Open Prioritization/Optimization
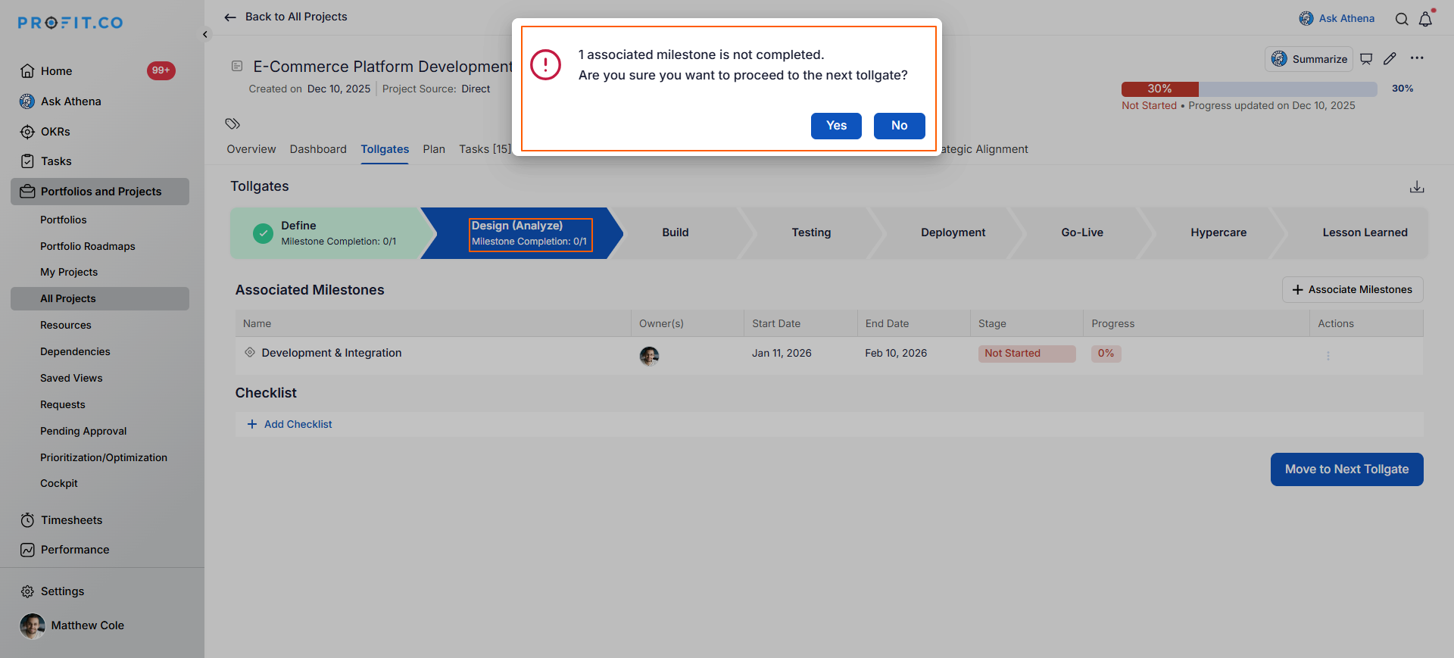Screen dimensions: 1454x658 [104, 457]
